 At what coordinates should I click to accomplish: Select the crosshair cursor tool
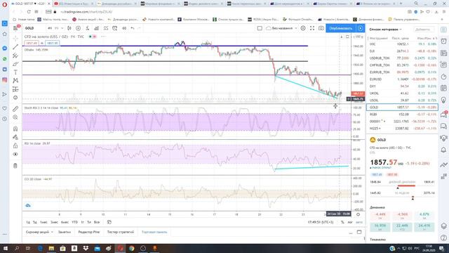coord(15,38)
